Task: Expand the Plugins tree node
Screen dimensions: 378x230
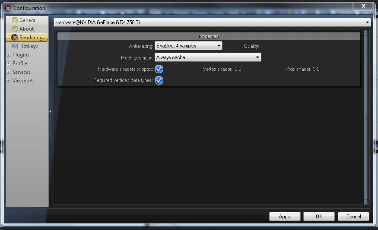Action: tap(9, 55)
